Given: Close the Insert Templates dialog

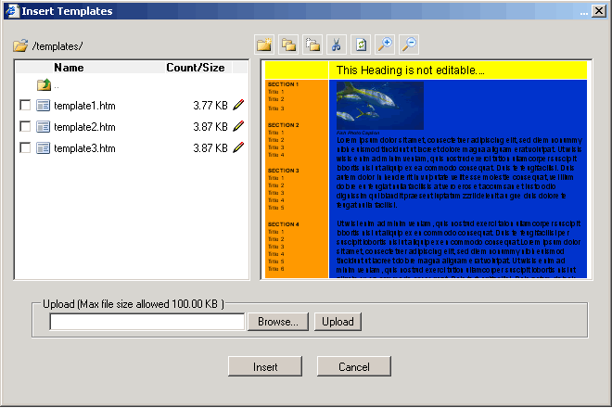Looking at the screenshot, I should pos(599,11).
